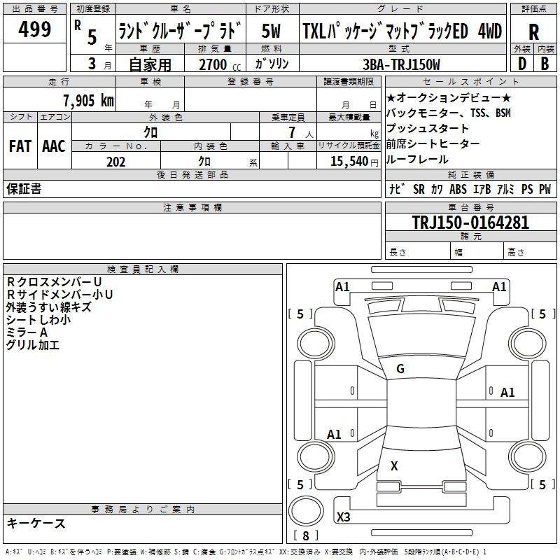Click the lot number 499

pyautogui.click(x=35, y=30)
